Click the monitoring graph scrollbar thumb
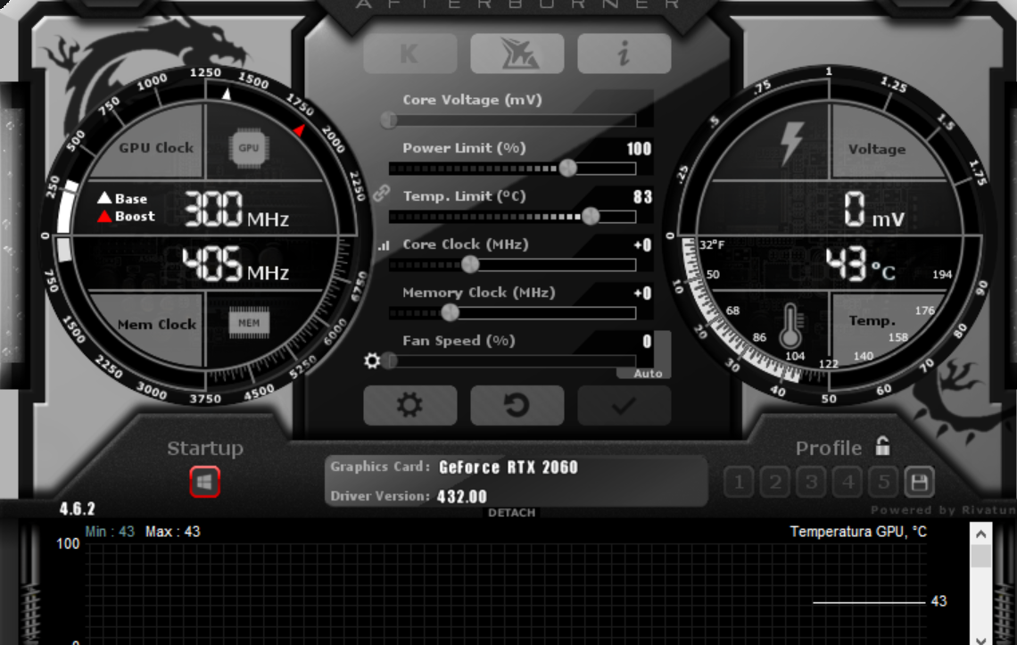Viewport: 1017px width, 645px height. click(980, 556)
